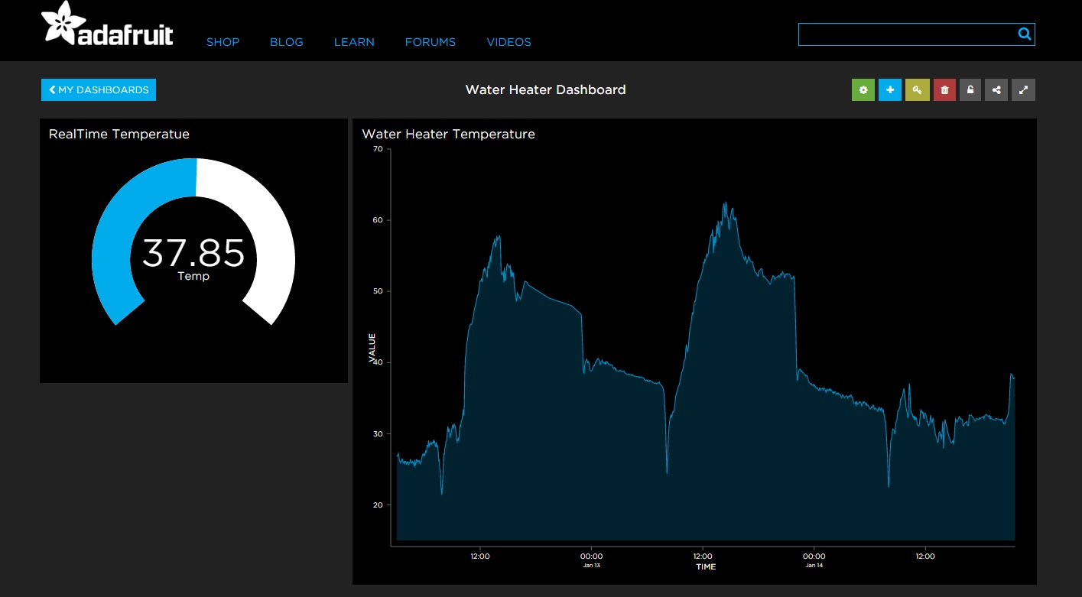Click the Adafruit logo

click(107, 24)
